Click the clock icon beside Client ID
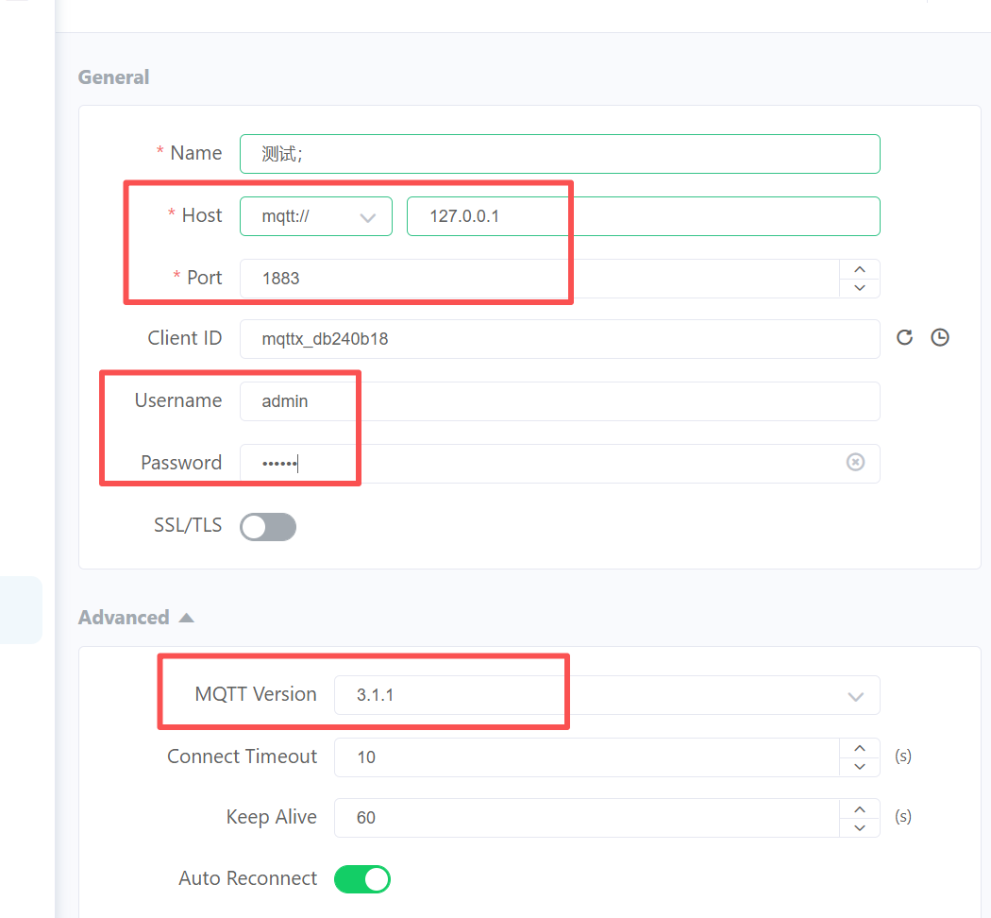 pyautogui.click(x=939, y=338)
